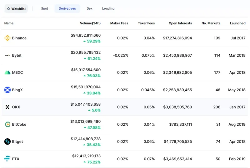Click BingX volume $15,591,970,004

(86, 87)
